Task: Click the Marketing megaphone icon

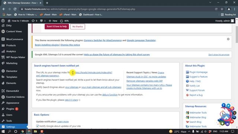Action: (3, 63)
